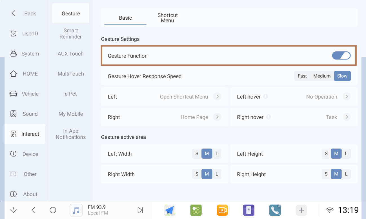Go to the HOME settings section
The height and width of the screenshot is (219, 366).
click(x=25, y=74)
